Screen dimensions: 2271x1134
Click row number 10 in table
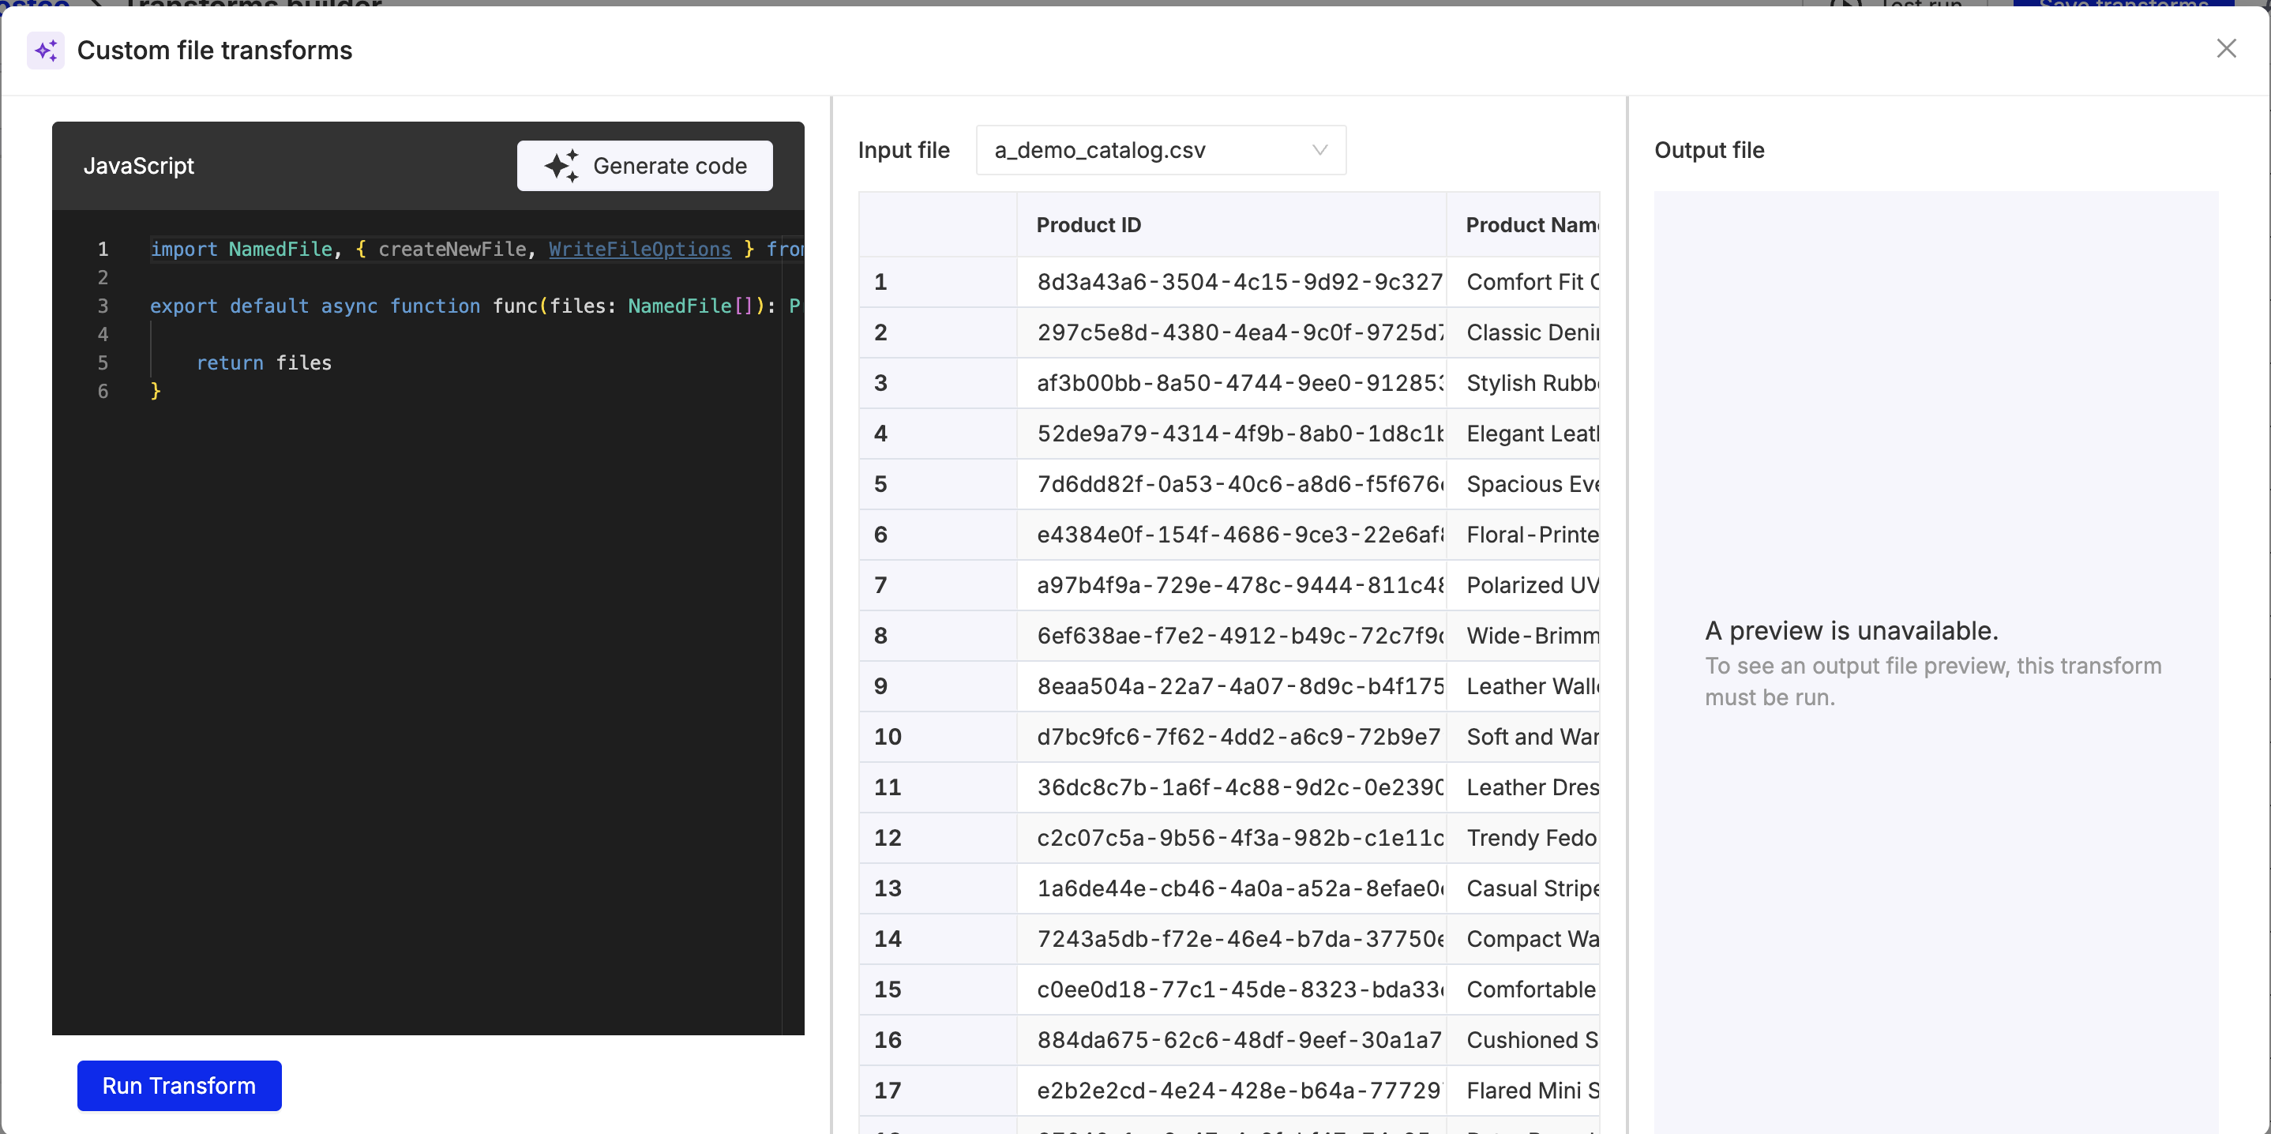click(887, 736)
